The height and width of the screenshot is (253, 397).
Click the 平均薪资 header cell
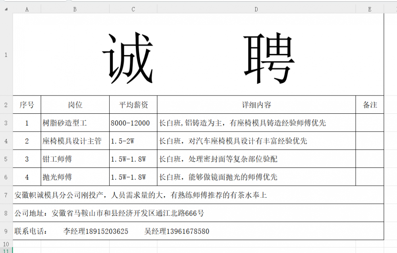(x=133, y=105)
